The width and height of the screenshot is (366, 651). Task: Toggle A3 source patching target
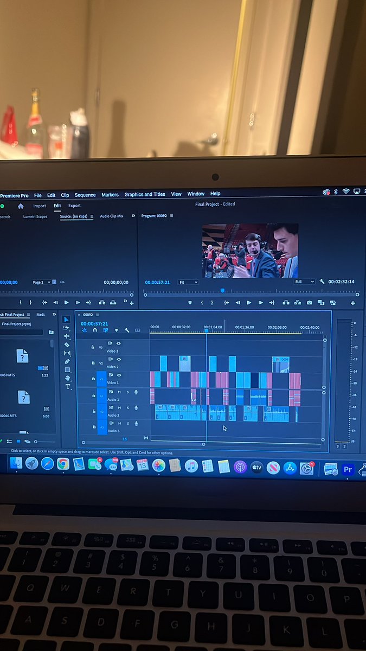pos(101,427)
